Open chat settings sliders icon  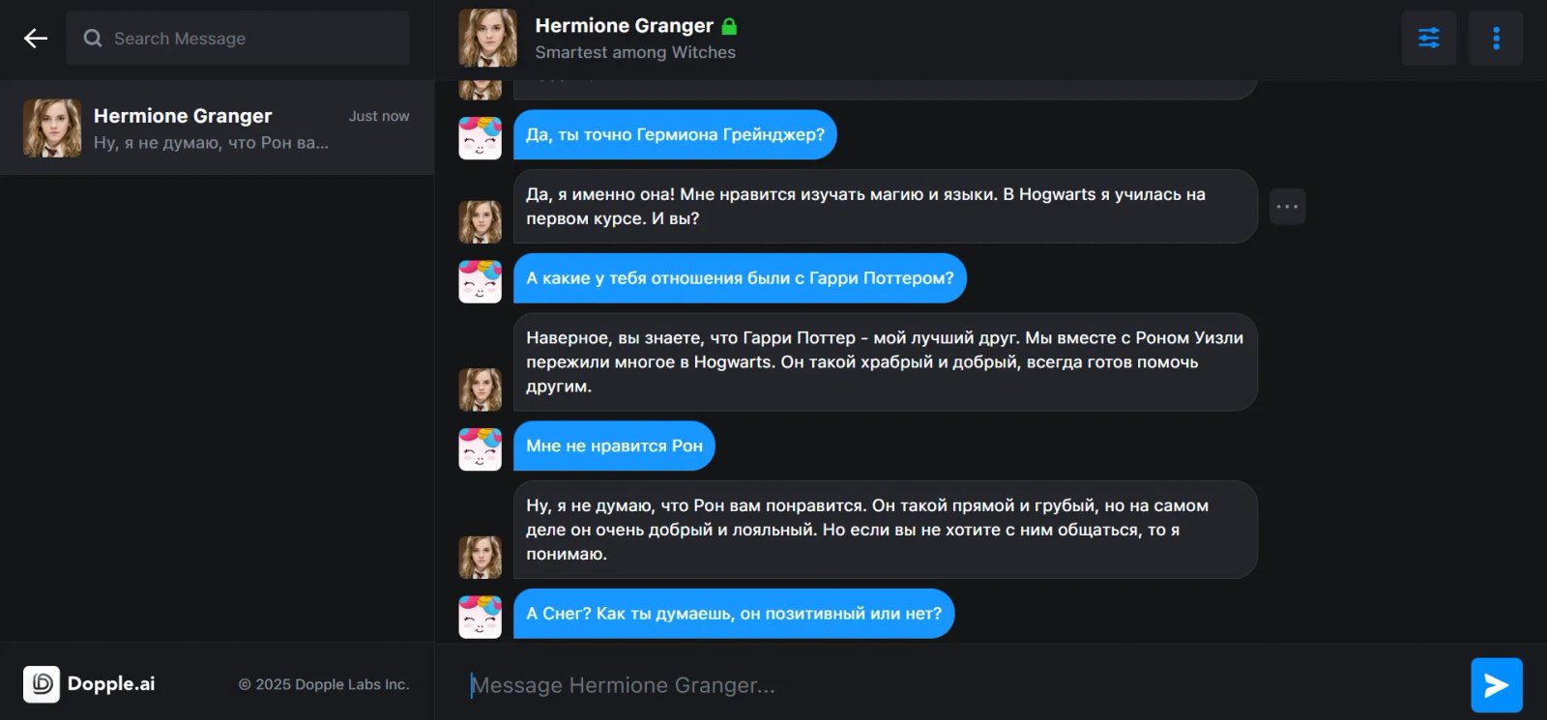1429,39
